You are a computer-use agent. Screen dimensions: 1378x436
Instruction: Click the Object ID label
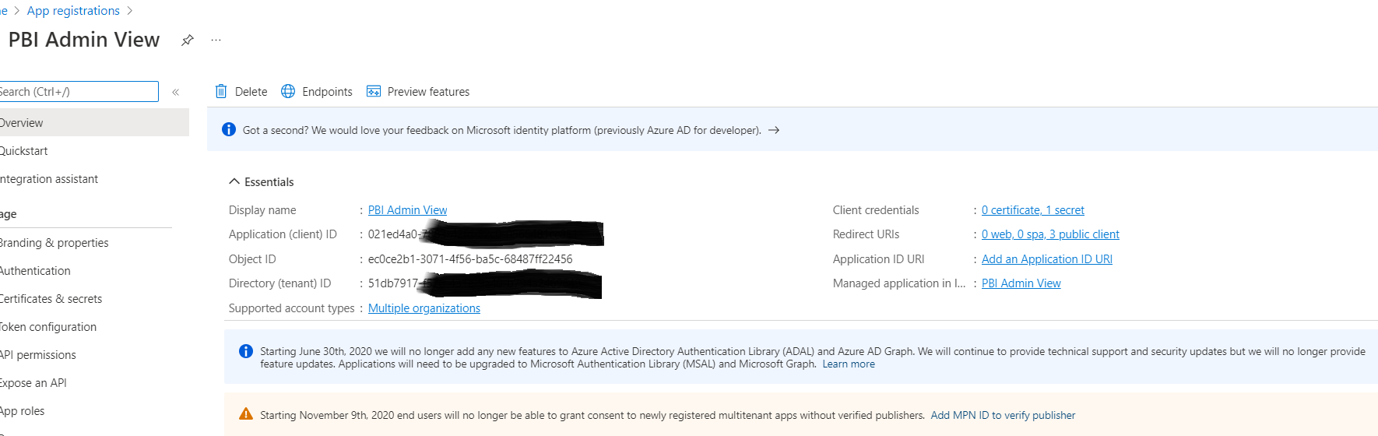(252, 259)
